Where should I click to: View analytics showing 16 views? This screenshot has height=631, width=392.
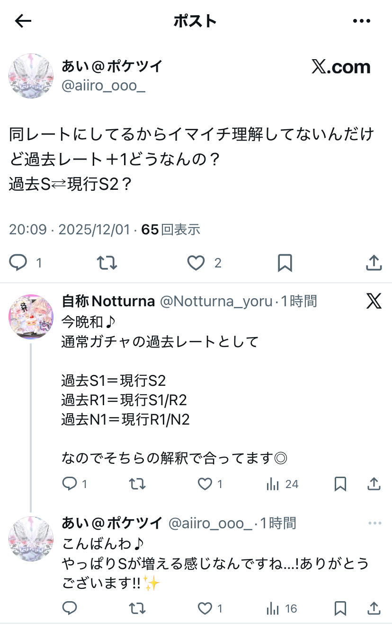[x=273, y=608]
